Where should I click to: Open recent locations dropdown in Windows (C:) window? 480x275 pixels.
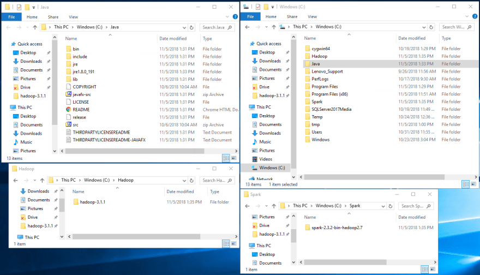click(266, 27)
